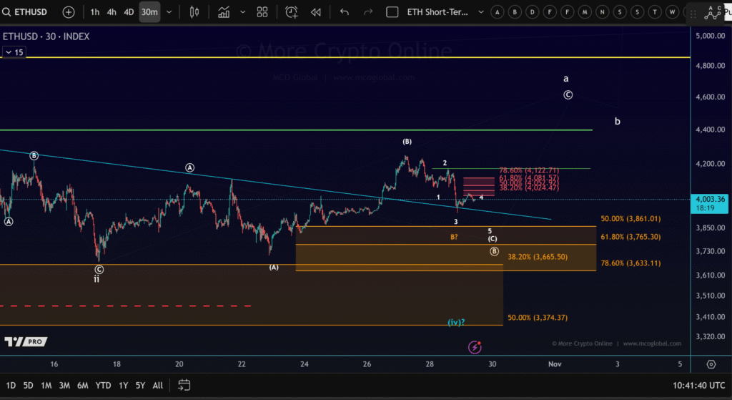Image resolution: width=732 pixels, height=400 pixels.
Task: Select the 30m timeframe
Action: coord(149,12)
